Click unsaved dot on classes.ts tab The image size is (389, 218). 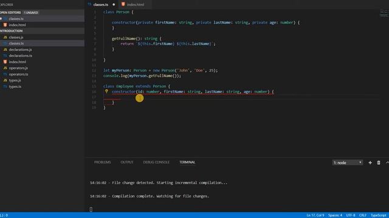point(114,4)
